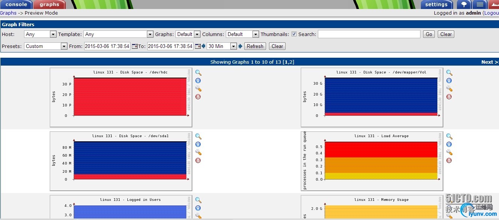Focus the Search text field

[369, 34]
